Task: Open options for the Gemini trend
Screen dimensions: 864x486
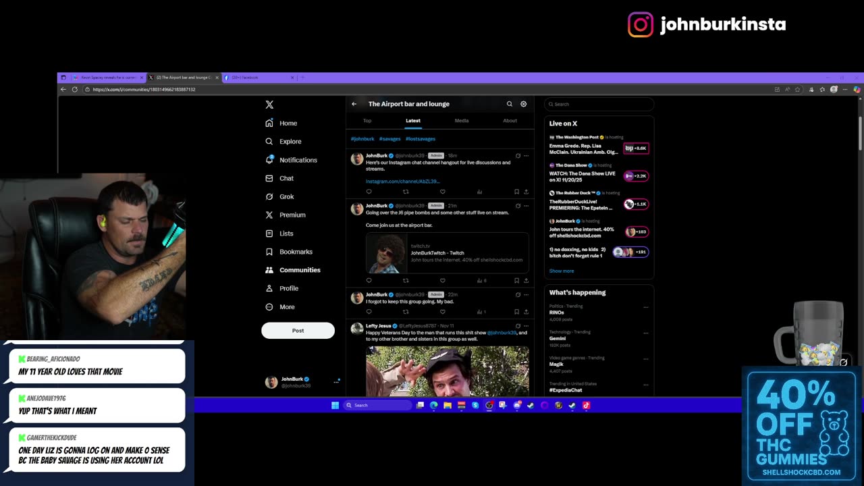Action: point(646,333)
